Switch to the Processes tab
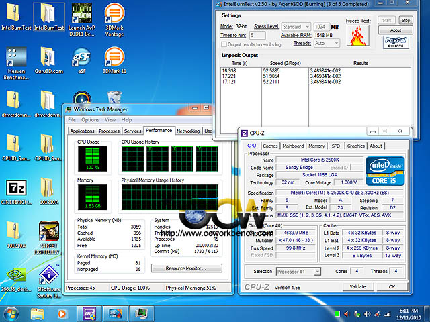This screenshot has height=322, width=430. coord(109,131)
